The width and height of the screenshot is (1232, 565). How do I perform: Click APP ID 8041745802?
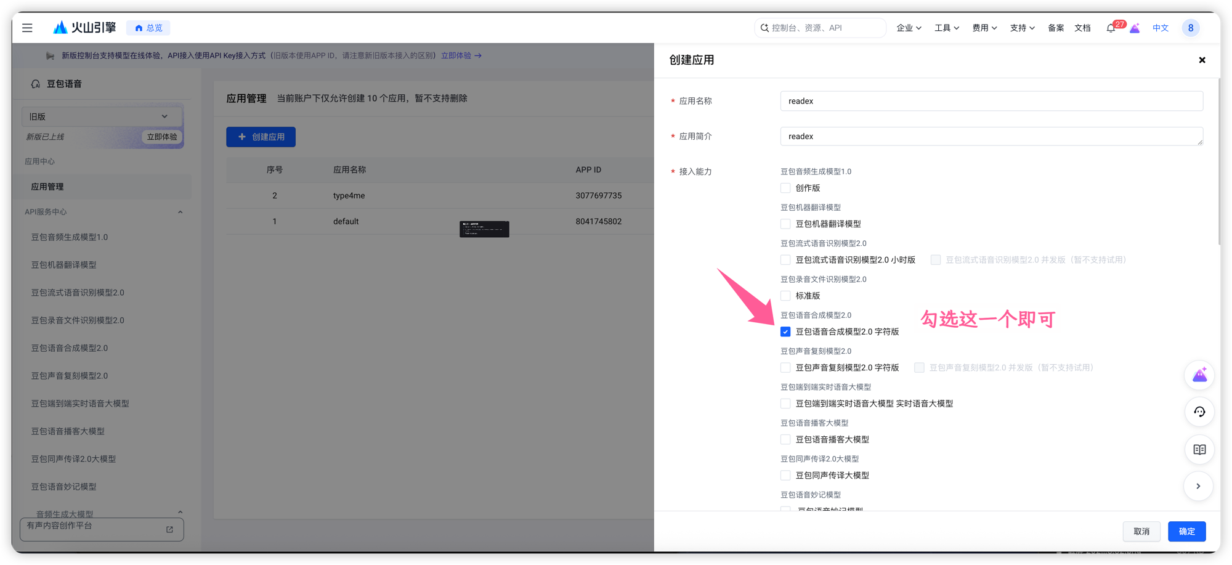click(x=598, y=221)
